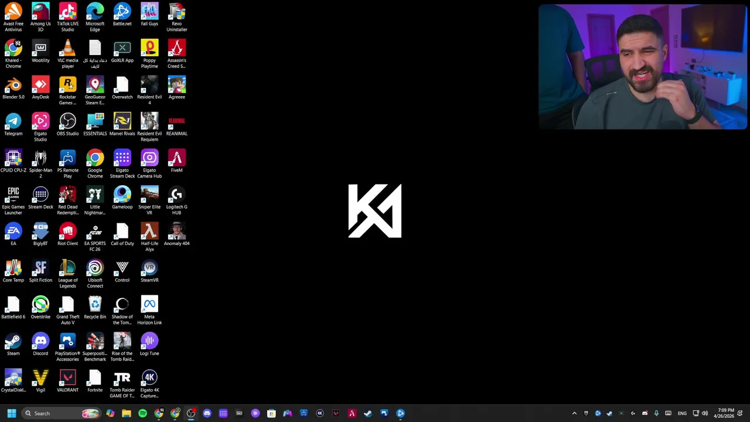Viewport: 750px width, 422px height.
Task: Open the Windows Start menu
Action: pyautogui.click(x=11, y=413)
